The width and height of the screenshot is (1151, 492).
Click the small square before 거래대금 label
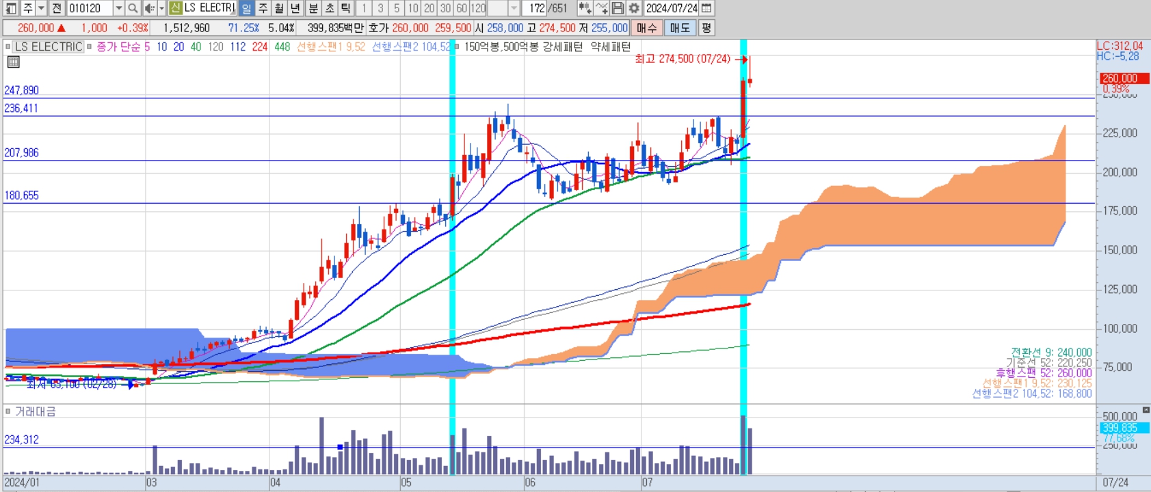point(8,411)
